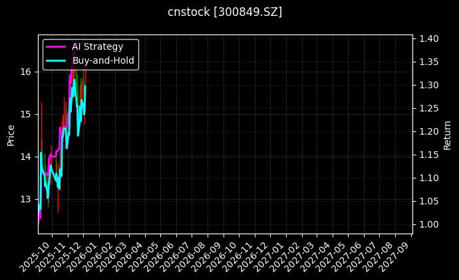The height and width of the screenshot is (280, 459).
Task: Click date label 2027-04
Action: [x=316, y=256]
